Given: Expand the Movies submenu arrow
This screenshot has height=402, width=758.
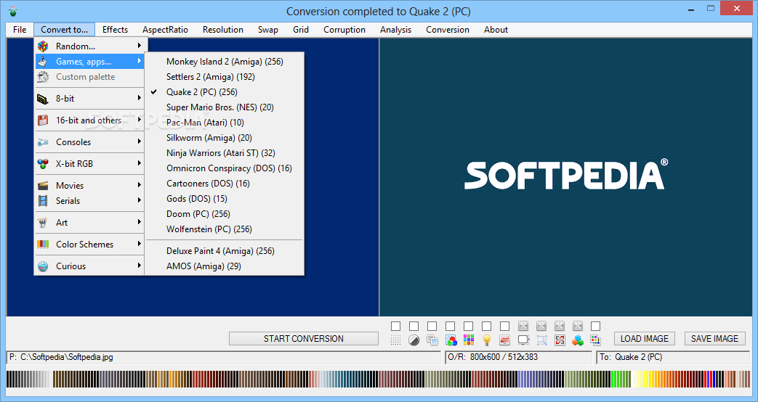Looking at the screenshot, I should coord(140,185).
